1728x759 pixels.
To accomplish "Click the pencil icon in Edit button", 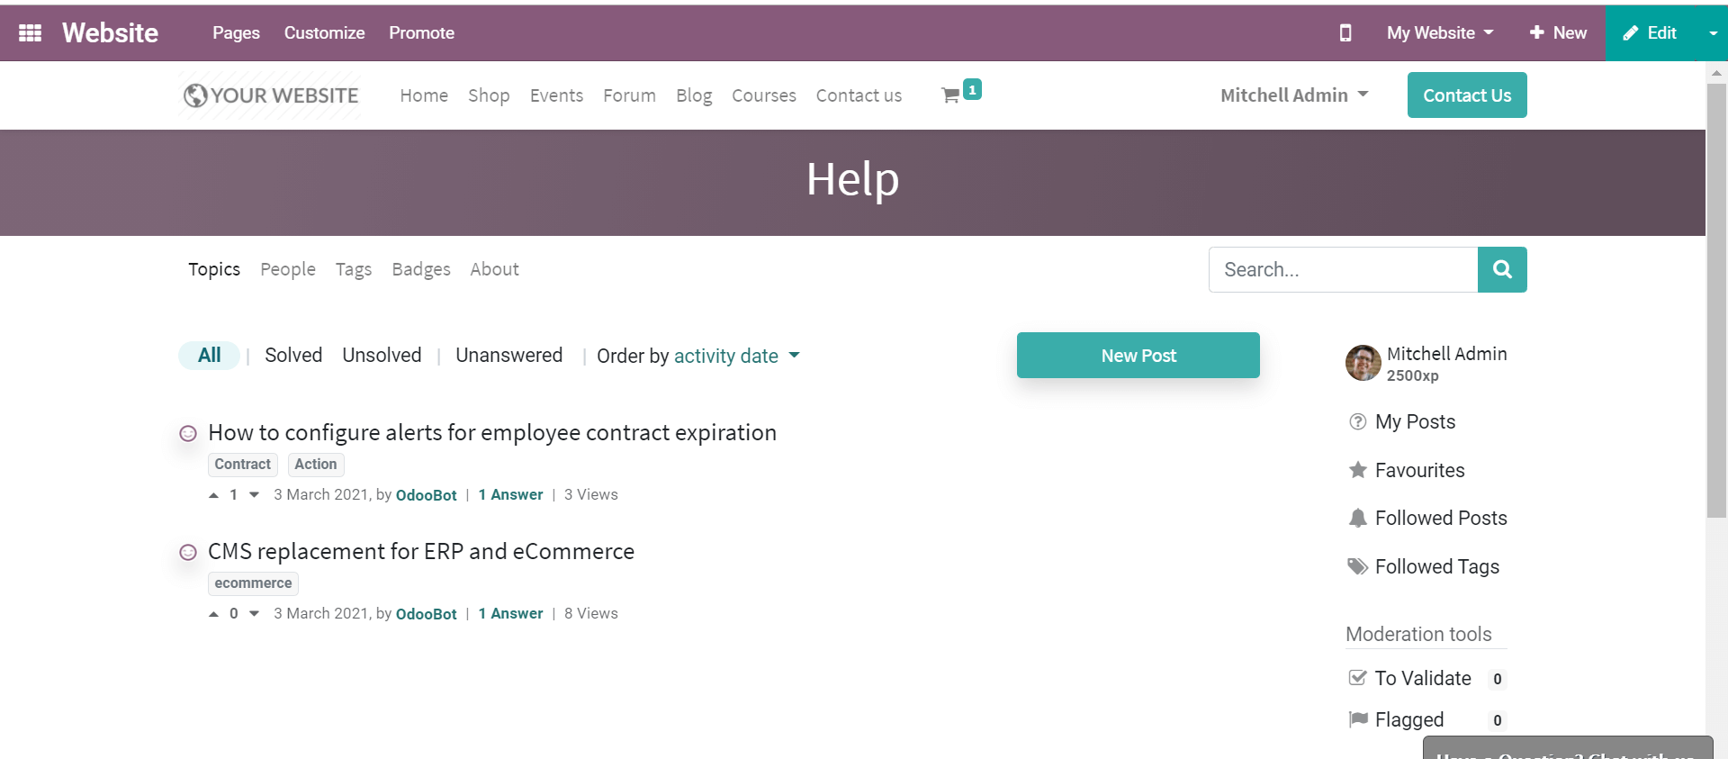I will (1630, 33).
